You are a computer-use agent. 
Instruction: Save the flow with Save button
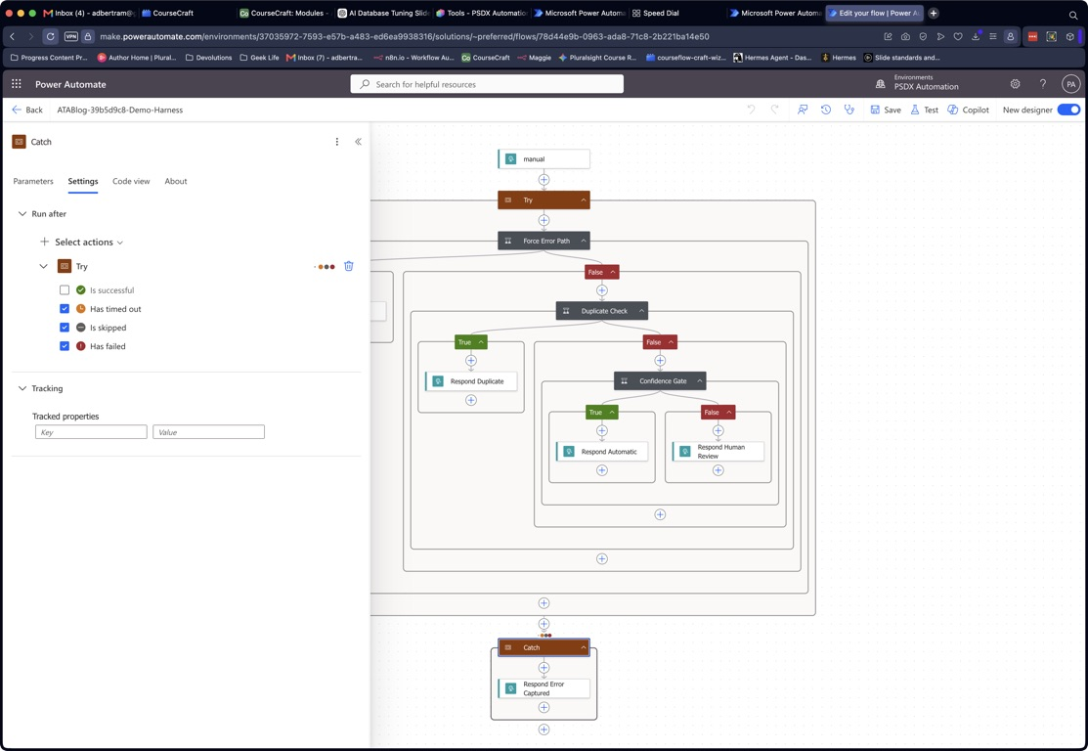pos(886,110)
